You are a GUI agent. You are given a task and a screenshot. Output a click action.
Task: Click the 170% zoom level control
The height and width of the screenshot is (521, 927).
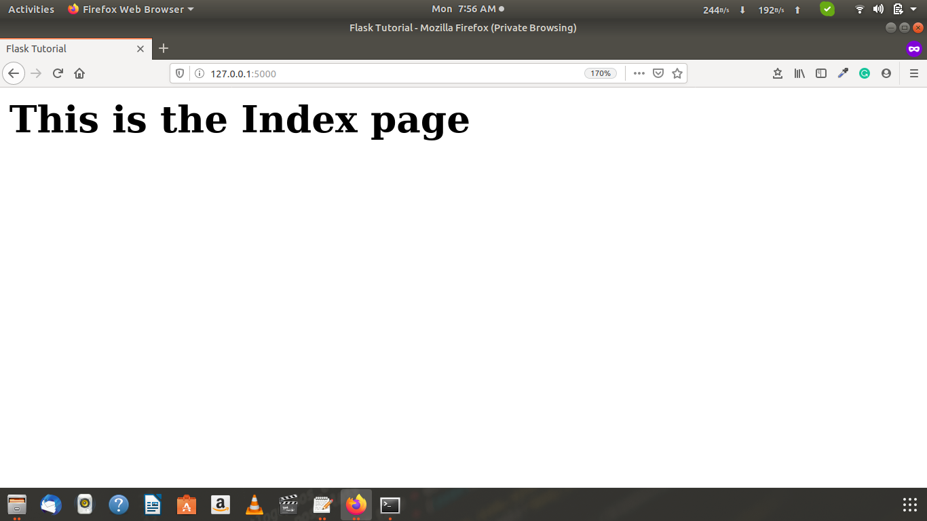(600, 73)
